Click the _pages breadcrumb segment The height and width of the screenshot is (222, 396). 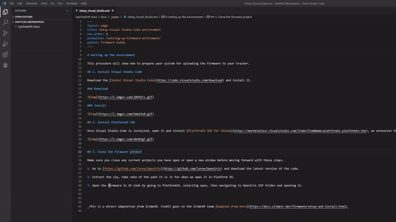115,17
